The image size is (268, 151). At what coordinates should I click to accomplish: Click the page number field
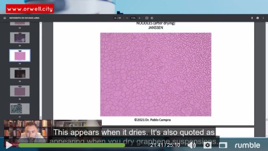coord(116,18)
